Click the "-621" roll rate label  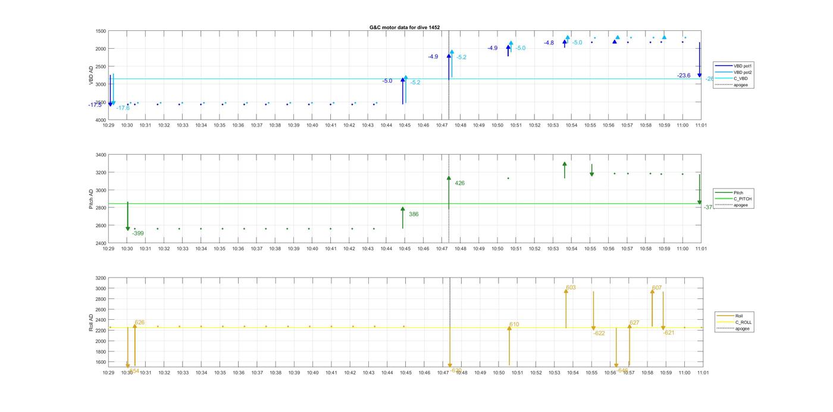(x=669, y=333)
